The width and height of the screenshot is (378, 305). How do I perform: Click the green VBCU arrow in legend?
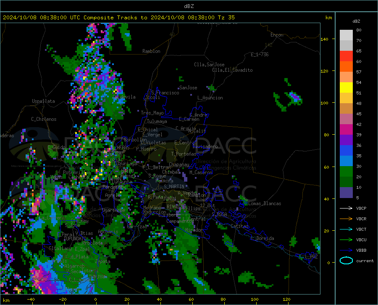coord(346,240)
